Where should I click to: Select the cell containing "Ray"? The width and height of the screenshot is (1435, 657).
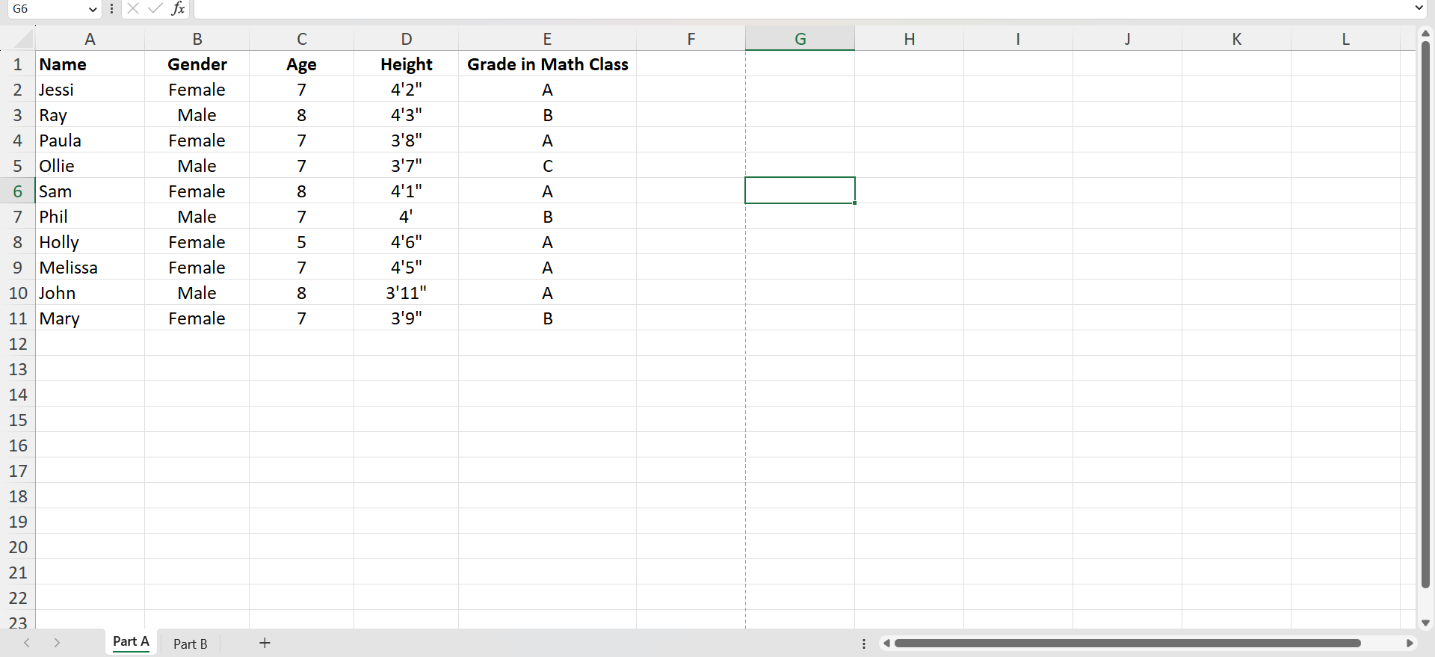point(90,115)
